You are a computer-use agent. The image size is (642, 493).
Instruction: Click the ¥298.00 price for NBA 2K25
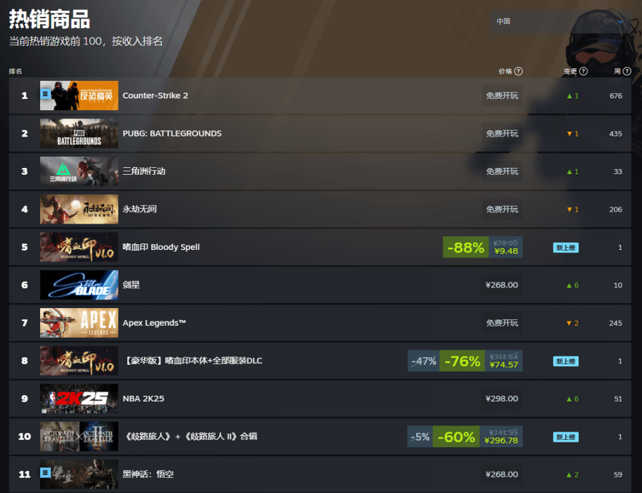click(x=502, y=398)
